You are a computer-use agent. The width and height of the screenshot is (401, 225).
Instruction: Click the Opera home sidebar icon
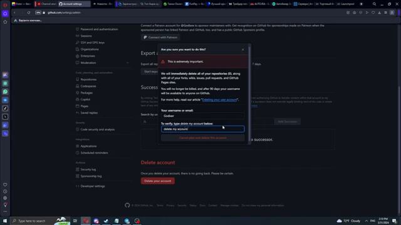(5, 14)
